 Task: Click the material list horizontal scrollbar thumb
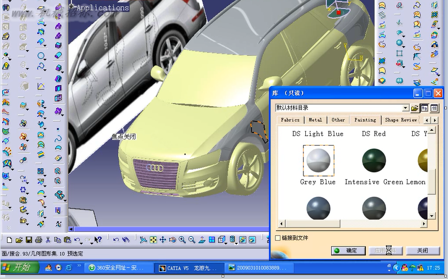(312, 224)
